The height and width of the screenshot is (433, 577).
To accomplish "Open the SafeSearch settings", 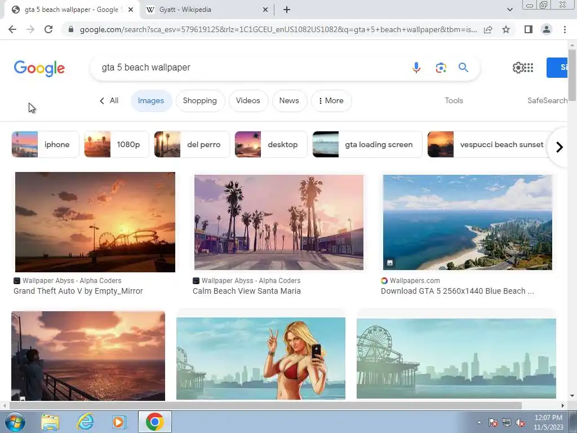I will pos(547,100).
